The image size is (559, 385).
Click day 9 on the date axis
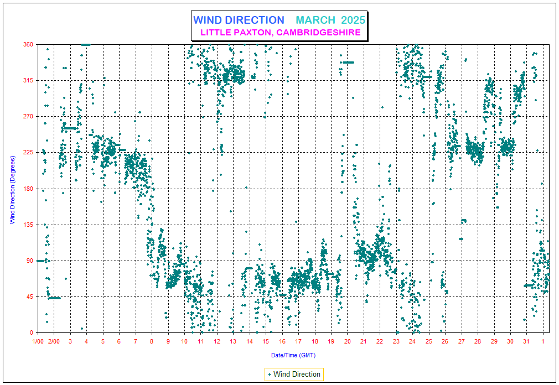(168, 341)
